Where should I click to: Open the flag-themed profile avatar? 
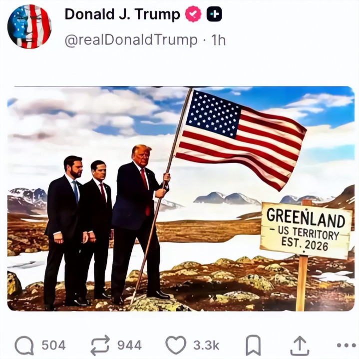pyautogui.click(x=29, y=26)
